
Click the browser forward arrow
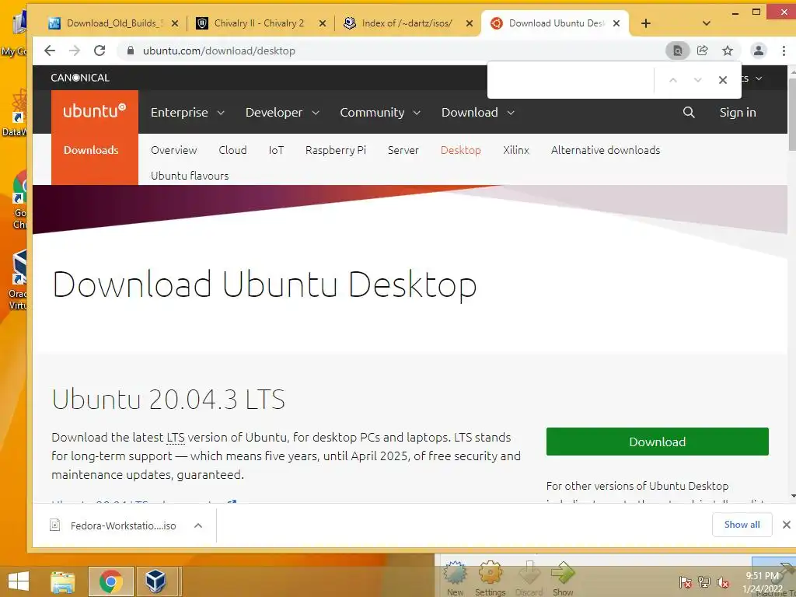tap(75, 51)
